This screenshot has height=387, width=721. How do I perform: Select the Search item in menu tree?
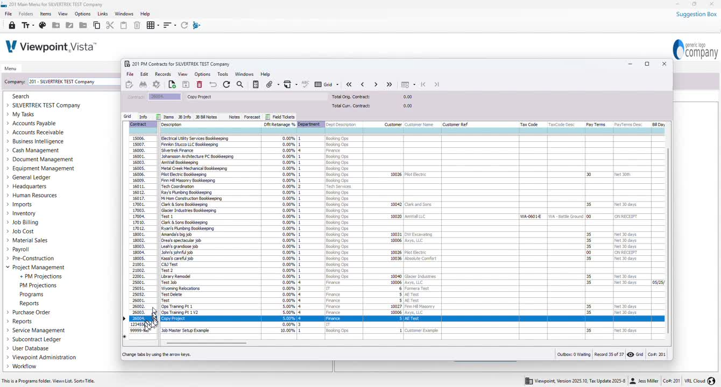pyautogui.click(x=21, y=96)
